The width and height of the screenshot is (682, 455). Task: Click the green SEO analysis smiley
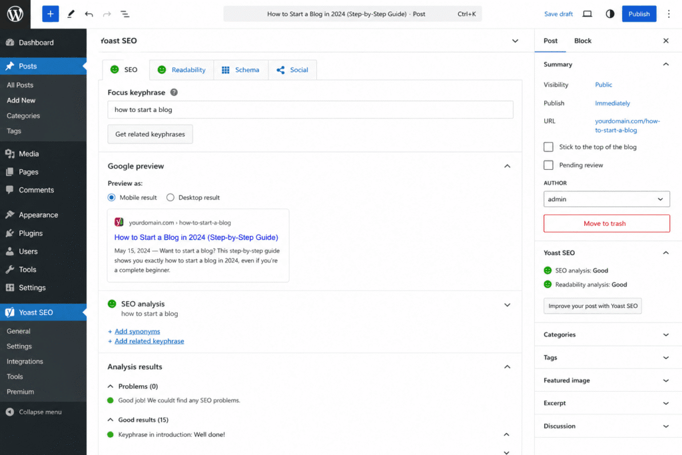(x=112, y=304)
